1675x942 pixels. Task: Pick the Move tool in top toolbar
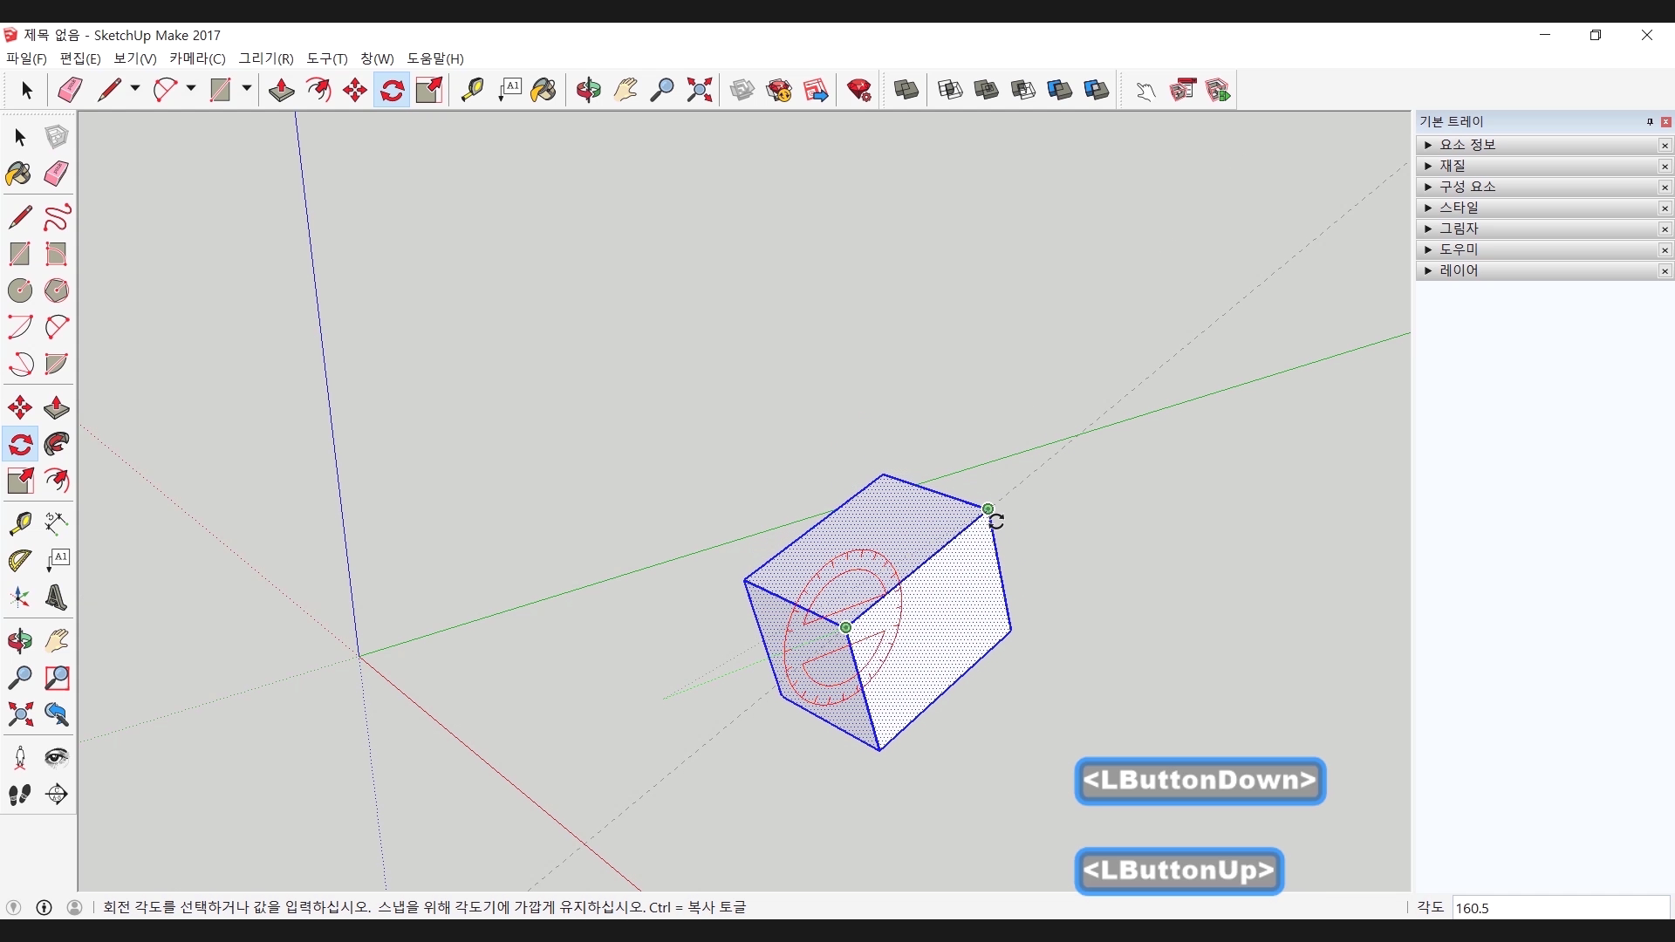click(x=355, y=90)
